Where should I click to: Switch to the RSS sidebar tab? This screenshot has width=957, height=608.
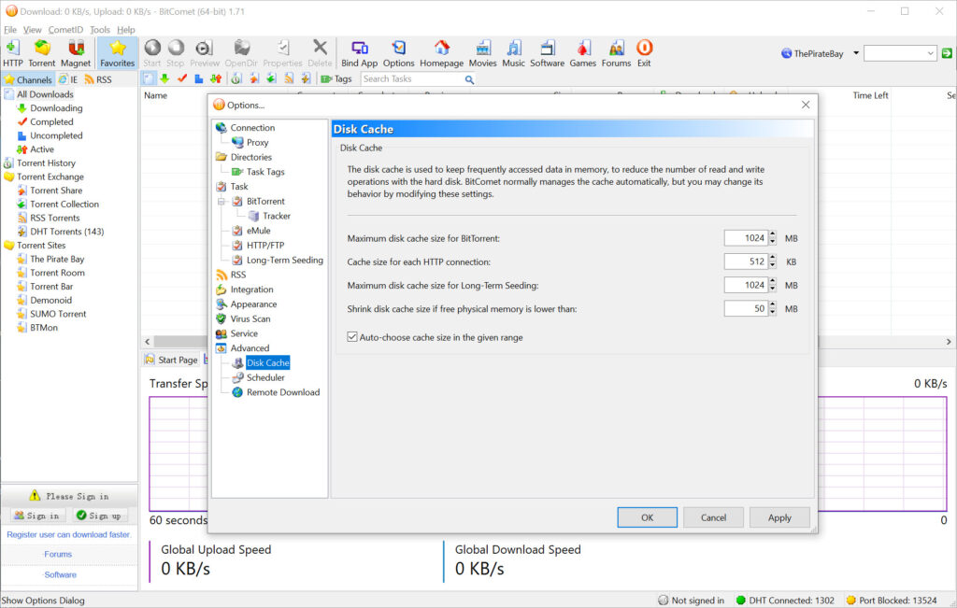tap(97, 80)
